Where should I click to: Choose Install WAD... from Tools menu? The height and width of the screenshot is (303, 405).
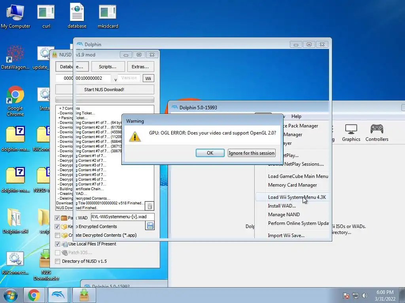tap(282, 206)
